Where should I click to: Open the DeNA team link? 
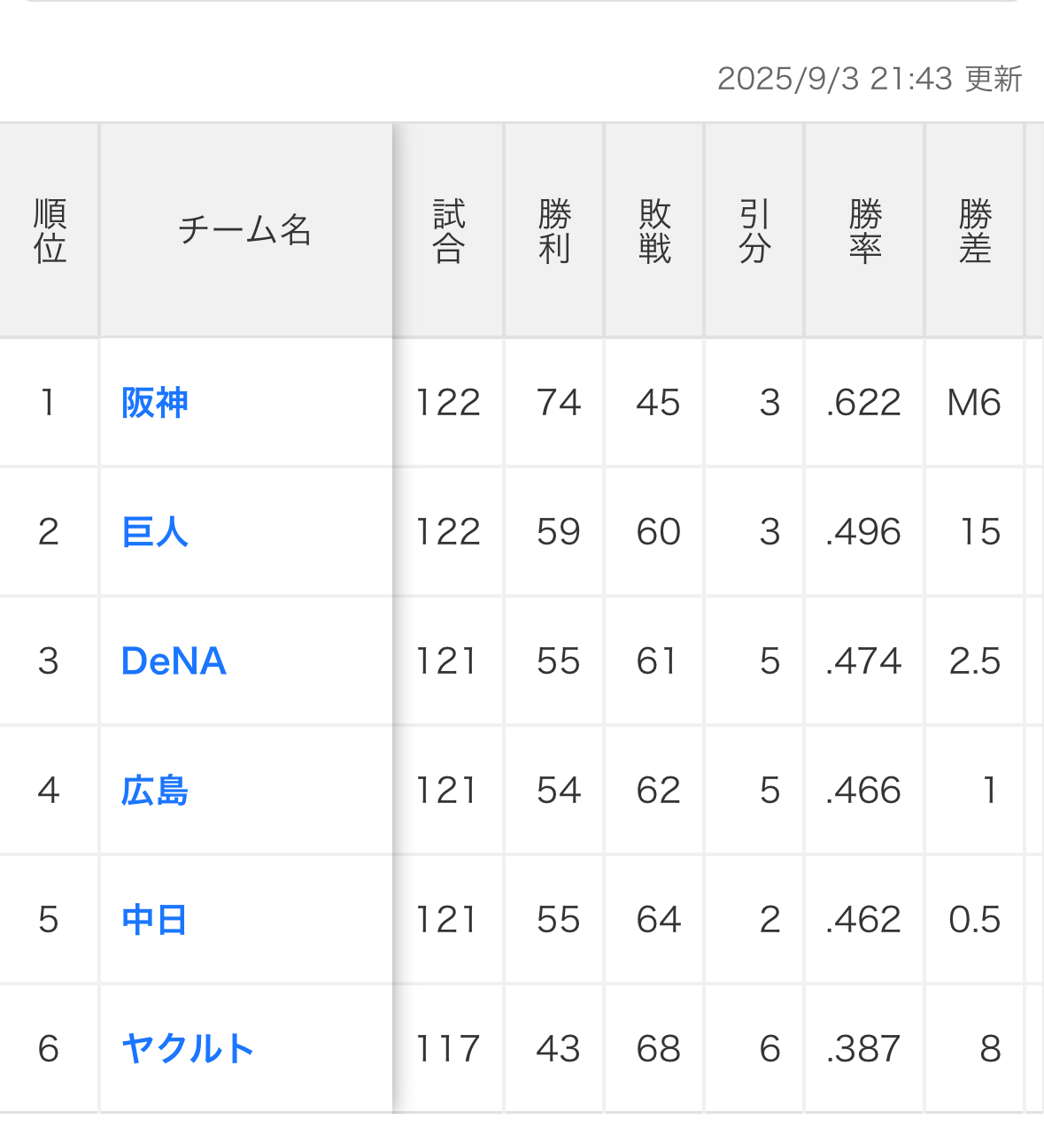pyautogui.click(x=174, y=661)
